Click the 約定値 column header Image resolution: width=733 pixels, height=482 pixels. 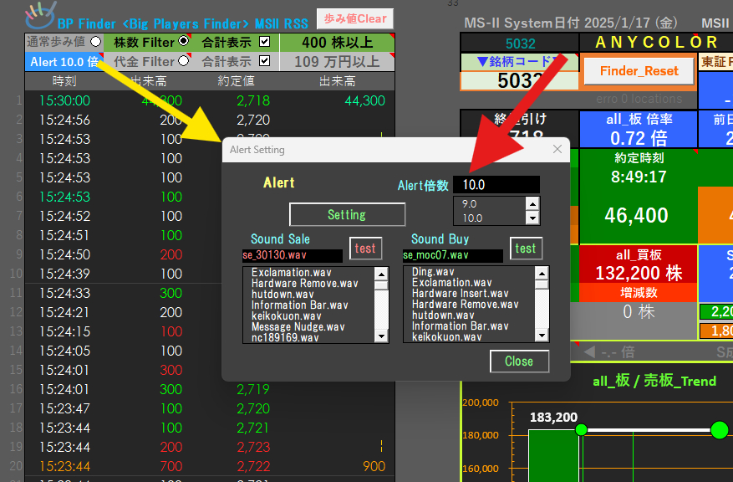tap(236, 81)
